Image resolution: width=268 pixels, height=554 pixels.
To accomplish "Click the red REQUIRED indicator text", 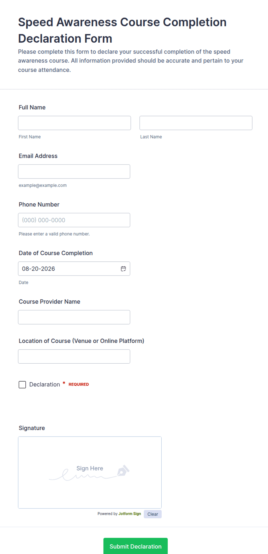I will tap(79, 384).
